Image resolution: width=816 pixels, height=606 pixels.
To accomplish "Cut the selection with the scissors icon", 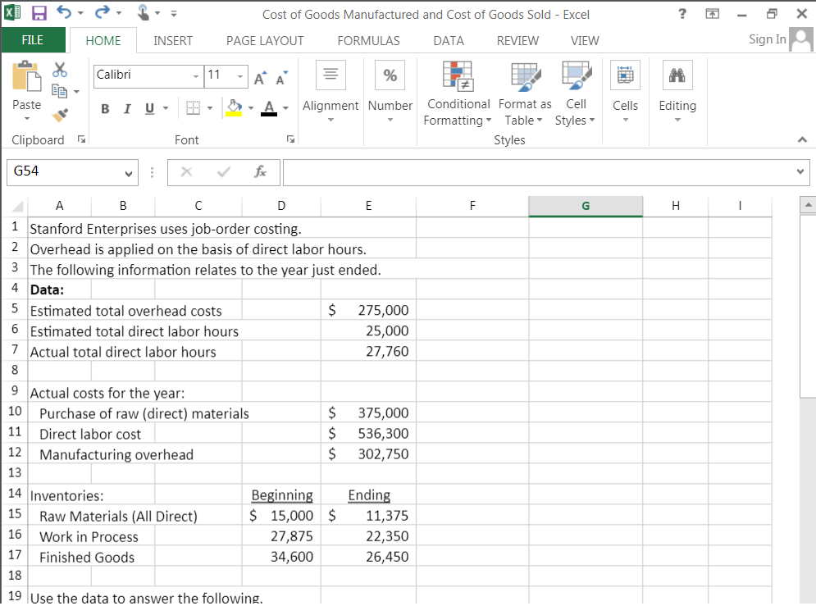I will [60, 70].
